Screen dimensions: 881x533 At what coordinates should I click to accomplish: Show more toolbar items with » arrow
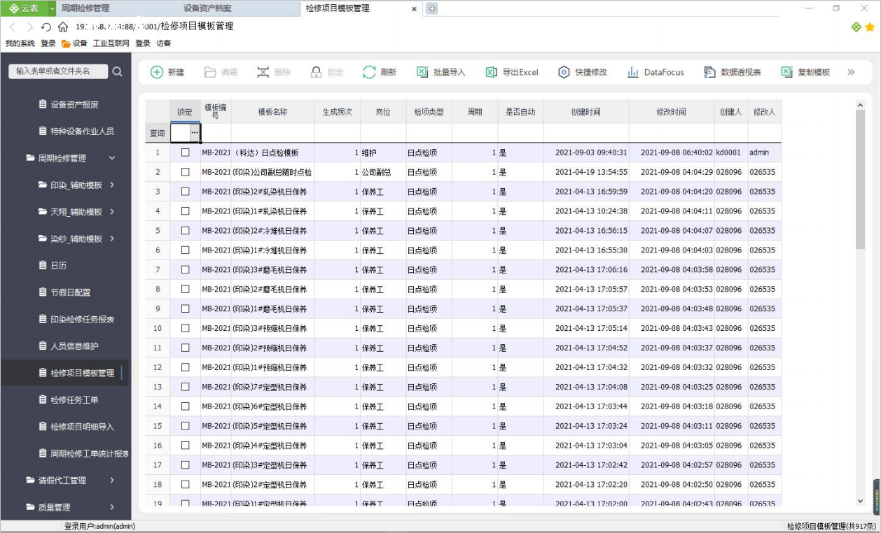[x=851, y=72]
